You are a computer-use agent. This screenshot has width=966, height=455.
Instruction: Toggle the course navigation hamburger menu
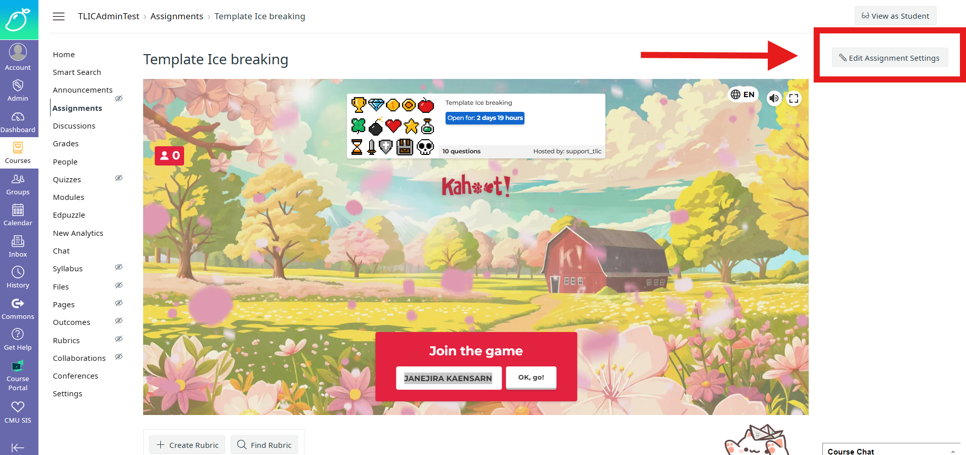coord(59,16)
